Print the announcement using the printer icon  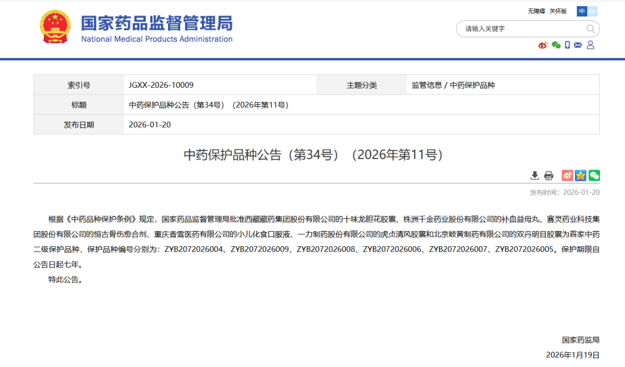coord(549,176)
